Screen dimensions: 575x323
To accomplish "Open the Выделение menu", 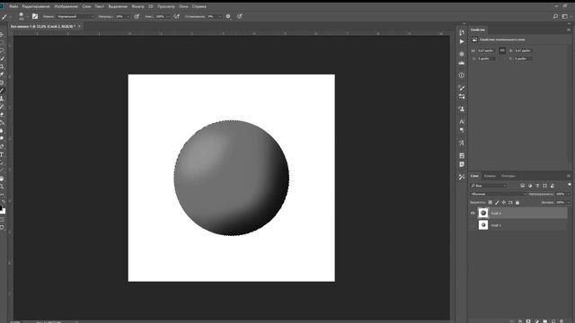I will tap(118, 6).
